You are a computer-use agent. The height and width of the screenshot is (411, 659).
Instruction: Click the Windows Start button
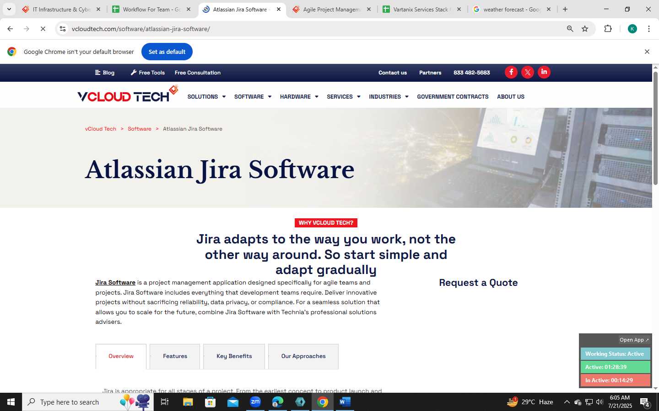click(11, 402)
